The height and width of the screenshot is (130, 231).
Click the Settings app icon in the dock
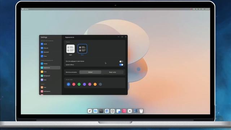113,111
